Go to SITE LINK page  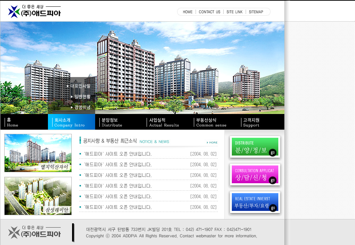(234, 12)
